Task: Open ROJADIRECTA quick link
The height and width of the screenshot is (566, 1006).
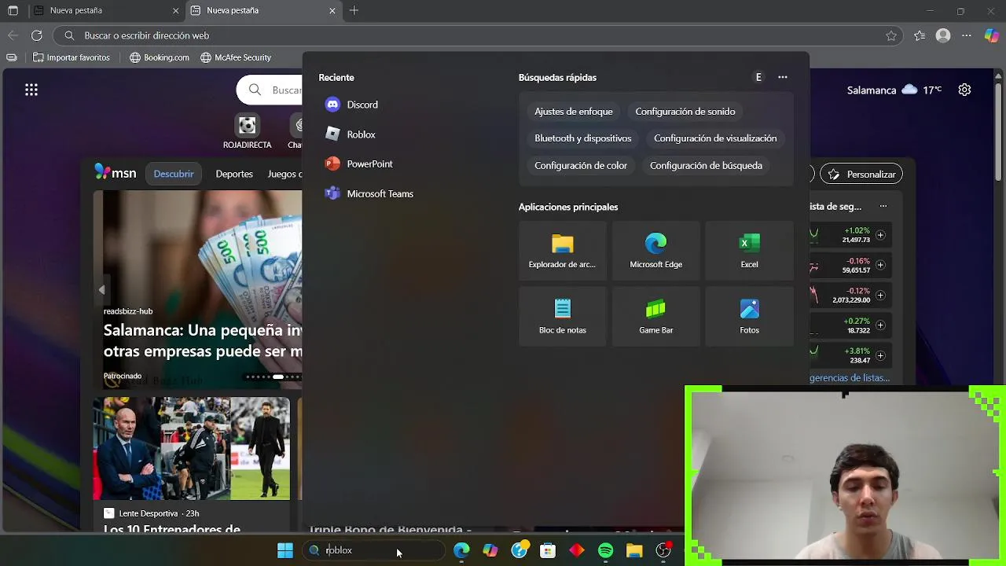Action: click(x=247, y=131)
